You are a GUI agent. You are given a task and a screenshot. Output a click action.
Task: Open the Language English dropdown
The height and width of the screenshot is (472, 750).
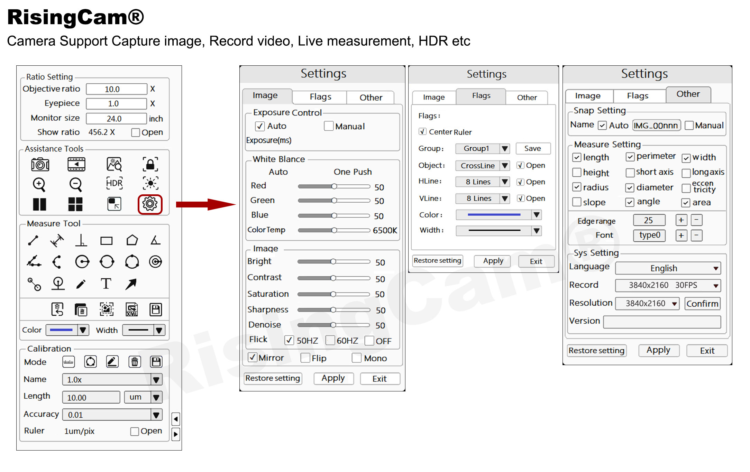(x=715, y=268)
